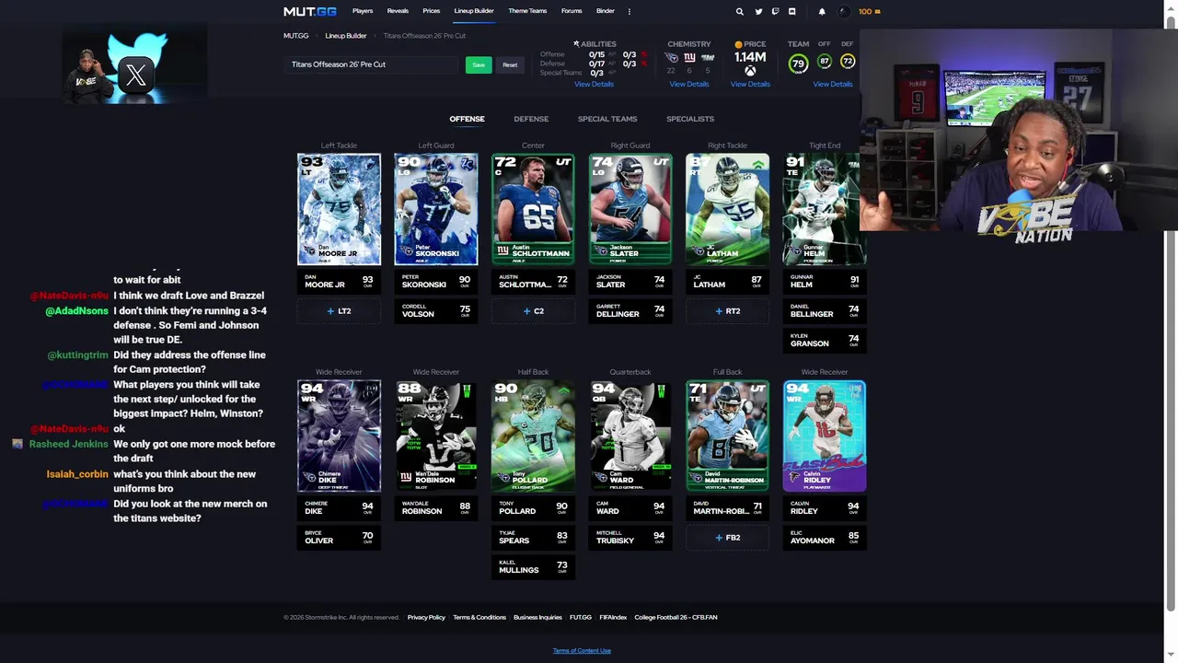Screen dimensions: 1178x663
Task: Switch to the Special Teams tab
Action: 607,119
